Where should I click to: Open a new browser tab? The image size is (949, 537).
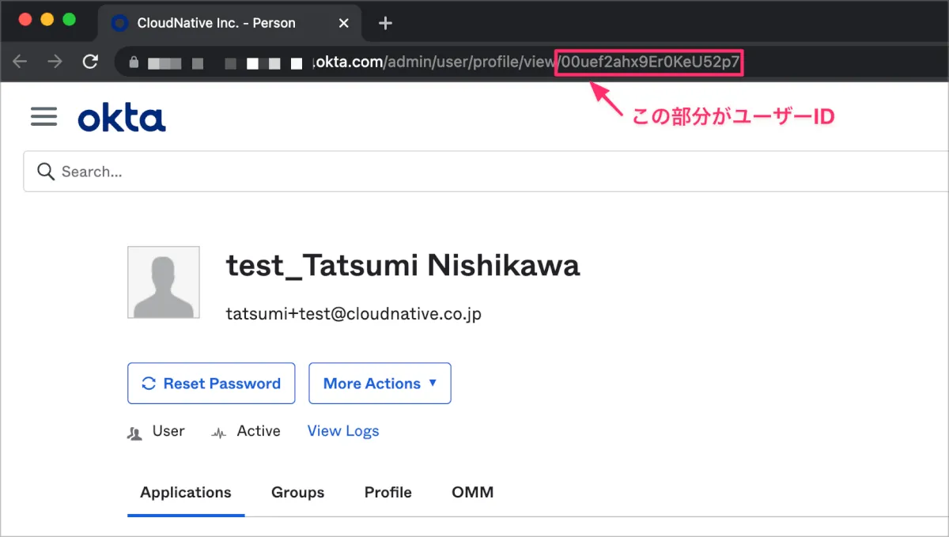[x=385, y=23]
